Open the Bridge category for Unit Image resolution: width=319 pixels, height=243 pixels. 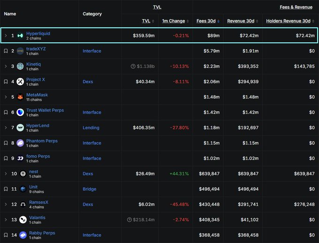coord(90,189)
